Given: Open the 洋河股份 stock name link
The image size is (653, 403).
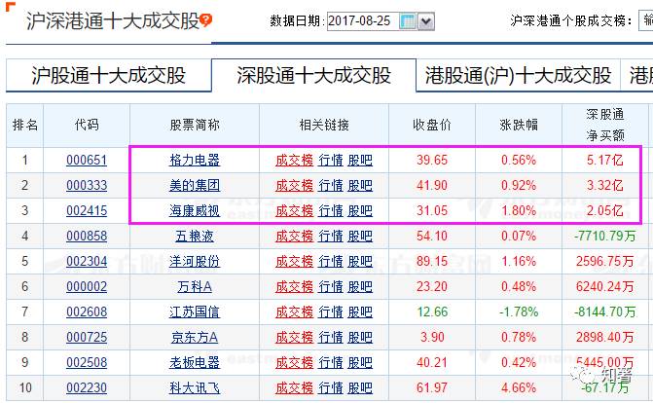Looking at the screenshot, I should tap(195, 262).
